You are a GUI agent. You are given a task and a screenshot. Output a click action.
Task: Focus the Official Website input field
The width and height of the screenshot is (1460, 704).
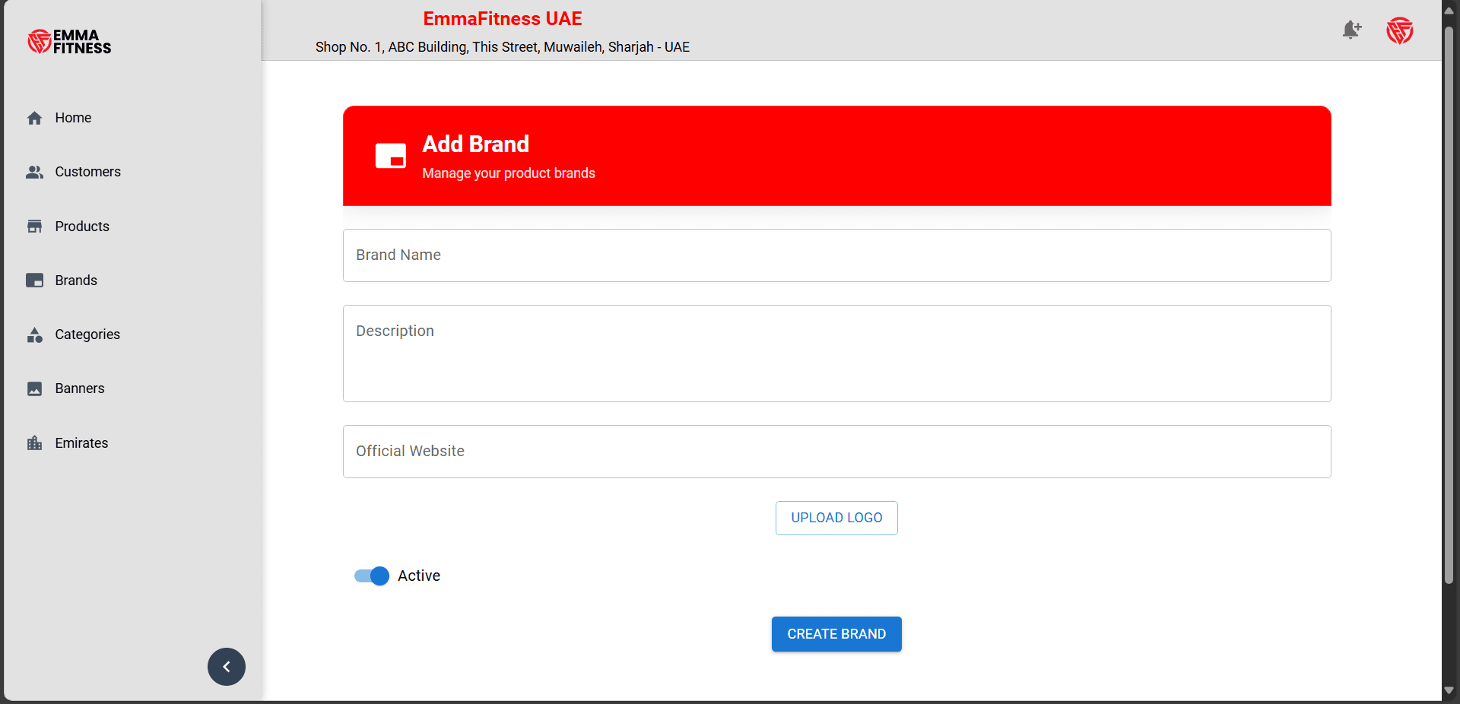click(836, 452)
